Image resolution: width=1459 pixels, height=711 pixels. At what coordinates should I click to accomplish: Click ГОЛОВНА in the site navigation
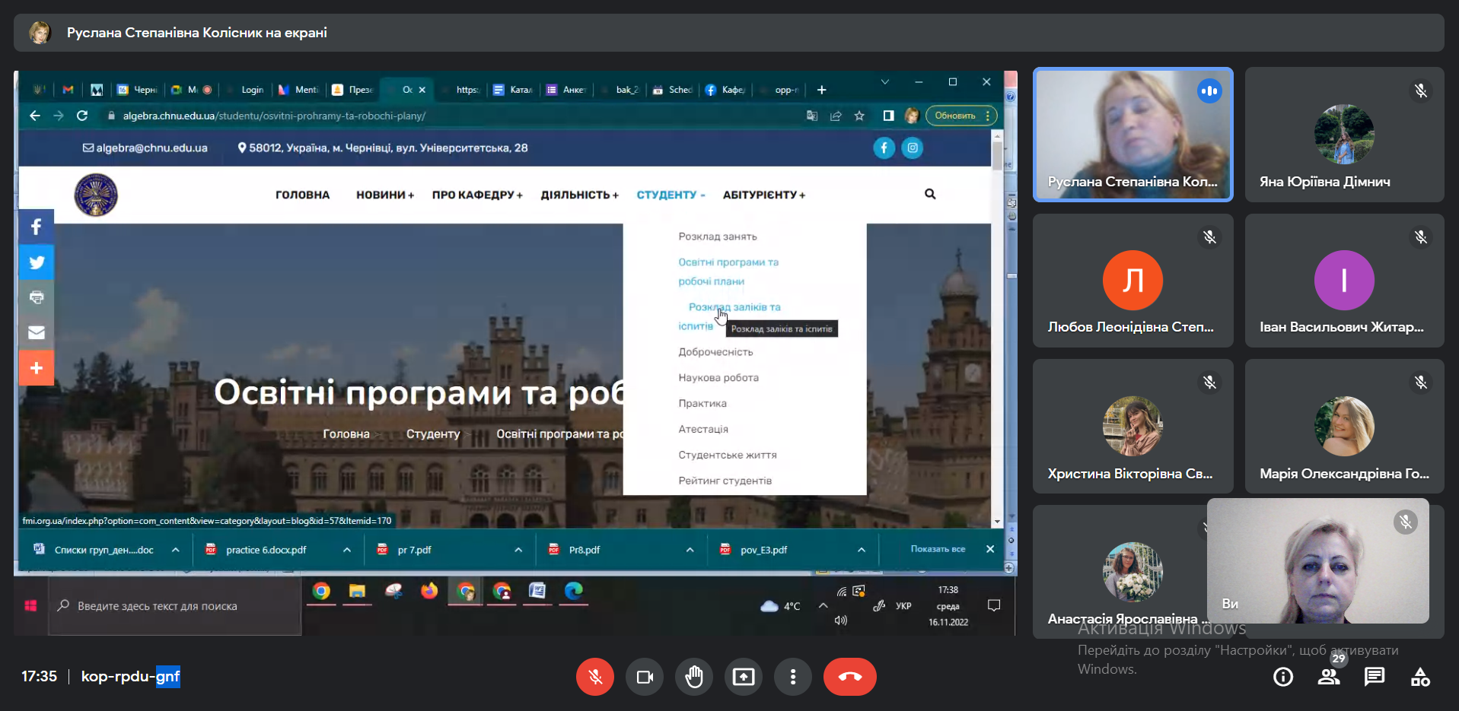tap(302, 195)
